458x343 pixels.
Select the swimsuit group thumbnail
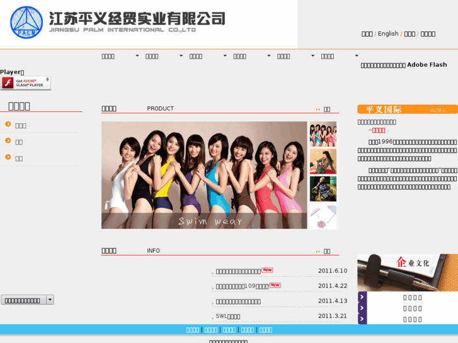coord(323,134)
